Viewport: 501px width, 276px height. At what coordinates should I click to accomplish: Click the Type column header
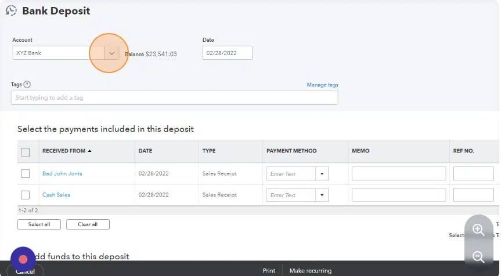pyautogui.click(x=209, y=151)
